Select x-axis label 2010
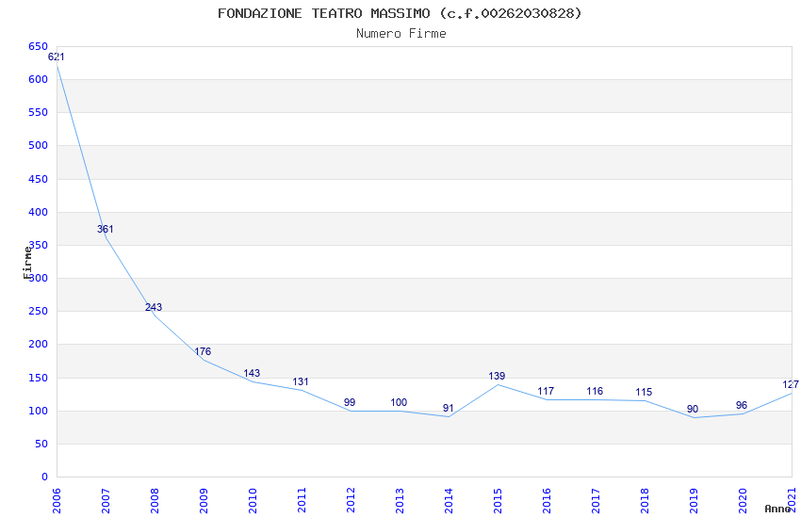The width and height of the screenshot is (801, 518). [253, 500]
